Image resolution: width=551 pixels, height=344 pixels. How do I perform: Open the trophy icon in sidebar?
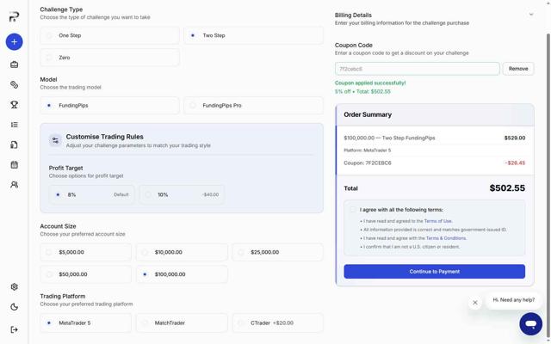pos(14,105)
